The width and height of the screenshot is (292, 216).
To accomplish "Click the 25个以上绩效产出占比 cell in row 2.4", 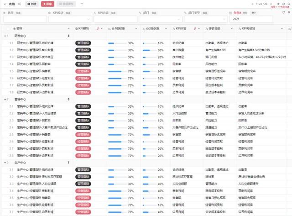I will point(253,127).
